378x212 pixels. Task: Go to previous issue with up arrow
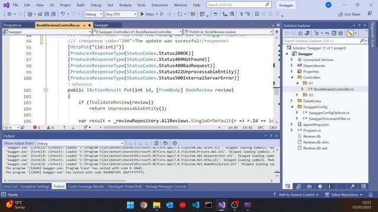[64, 127]
